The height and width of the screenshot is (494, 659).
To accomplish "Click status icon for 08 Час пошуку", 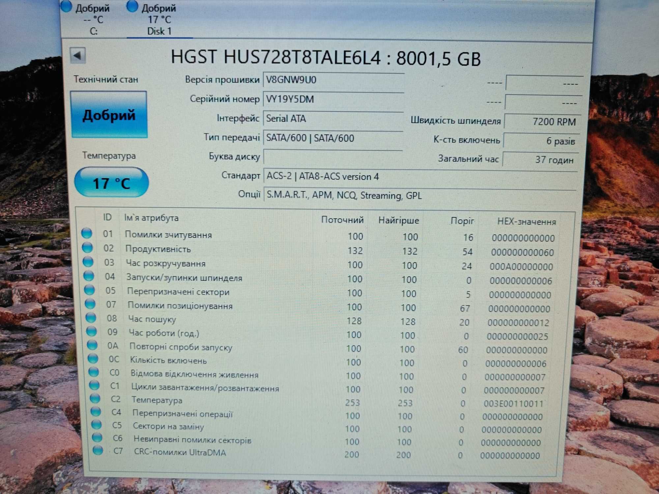I will coord(91,317).
